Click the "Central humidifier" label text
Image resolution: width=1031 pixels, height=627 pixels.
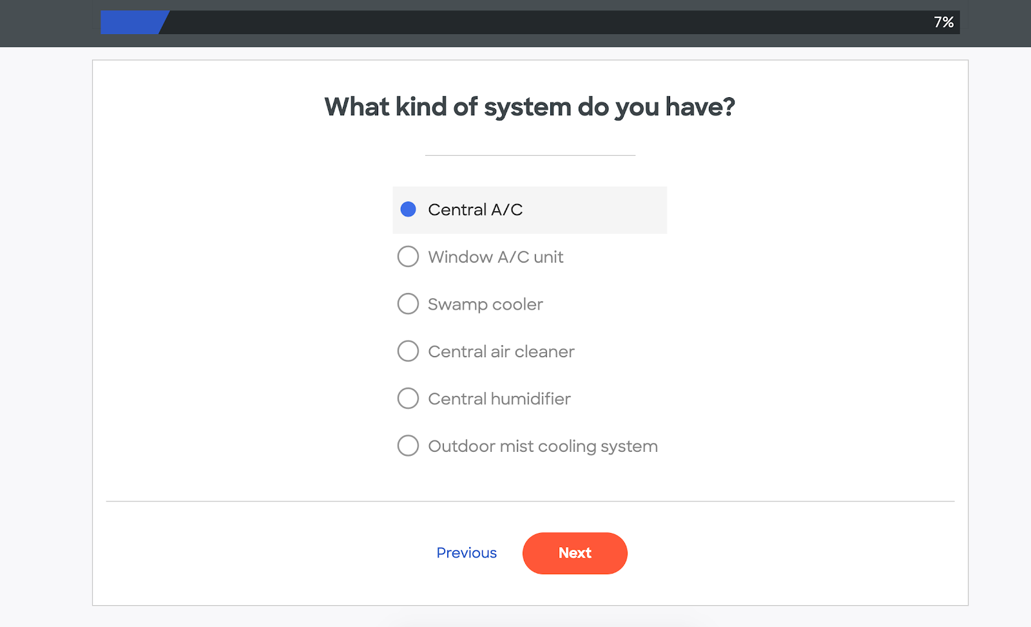[499, 399]
